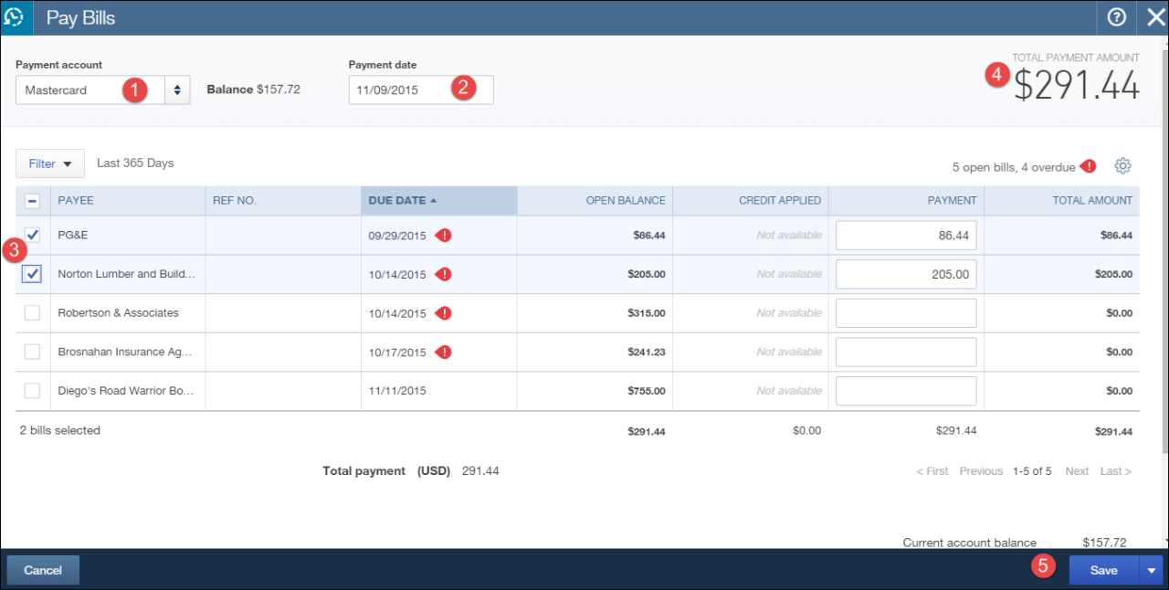Click the alert icon next to '4 overdue'
Viewport: 1169px width, 590px height.
[1088, 167]
